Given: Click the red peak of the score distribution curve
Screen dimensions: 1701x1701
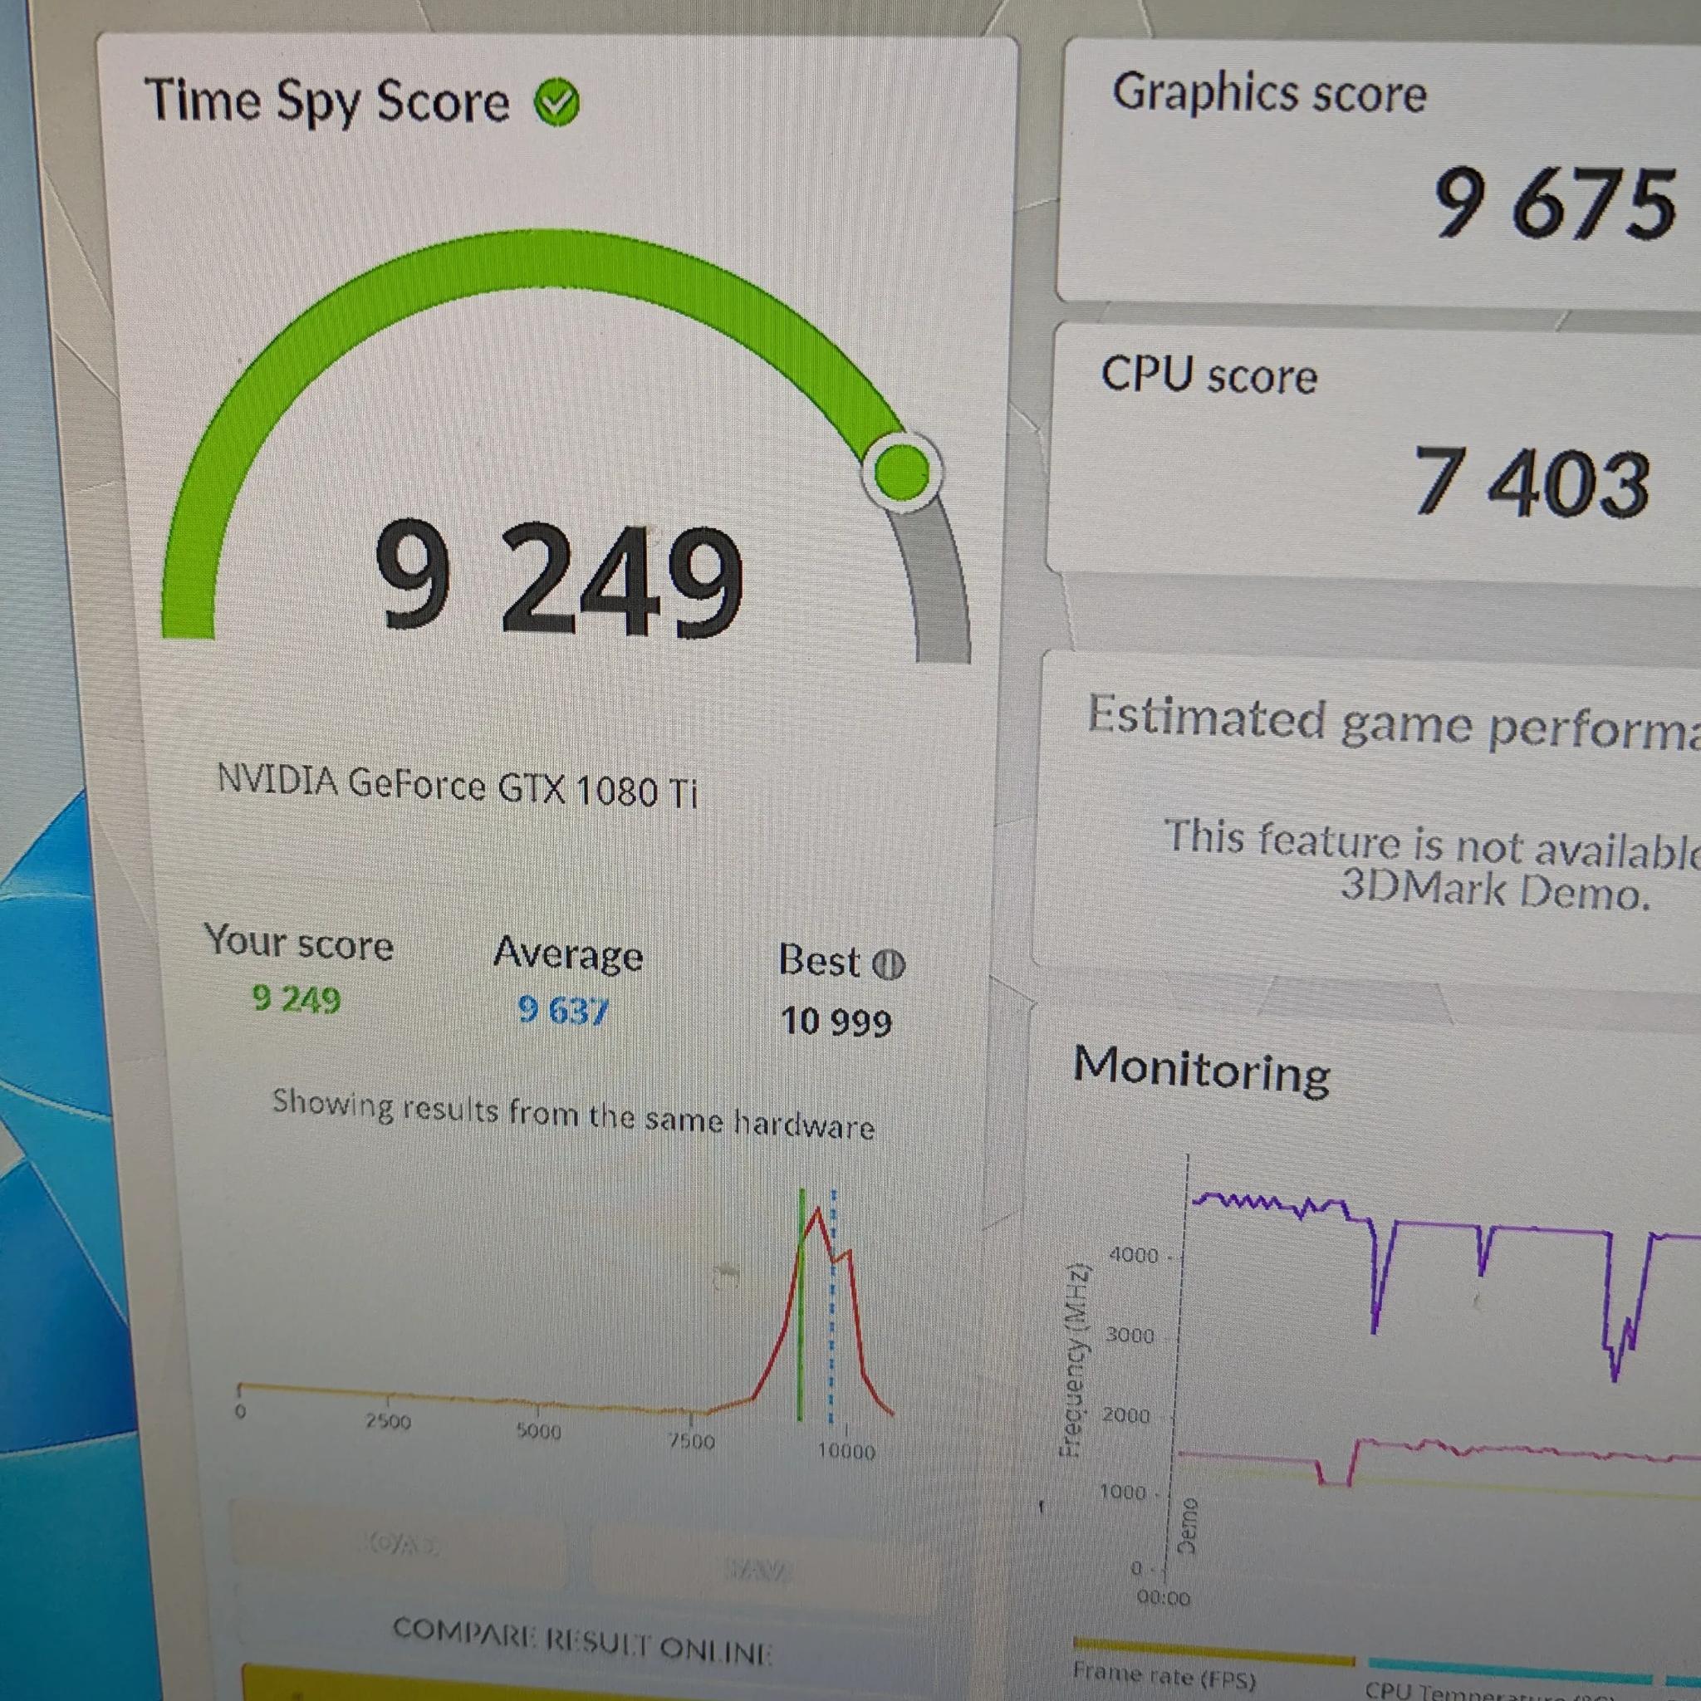Looking at the screenshot, I should coord(818,1213).
